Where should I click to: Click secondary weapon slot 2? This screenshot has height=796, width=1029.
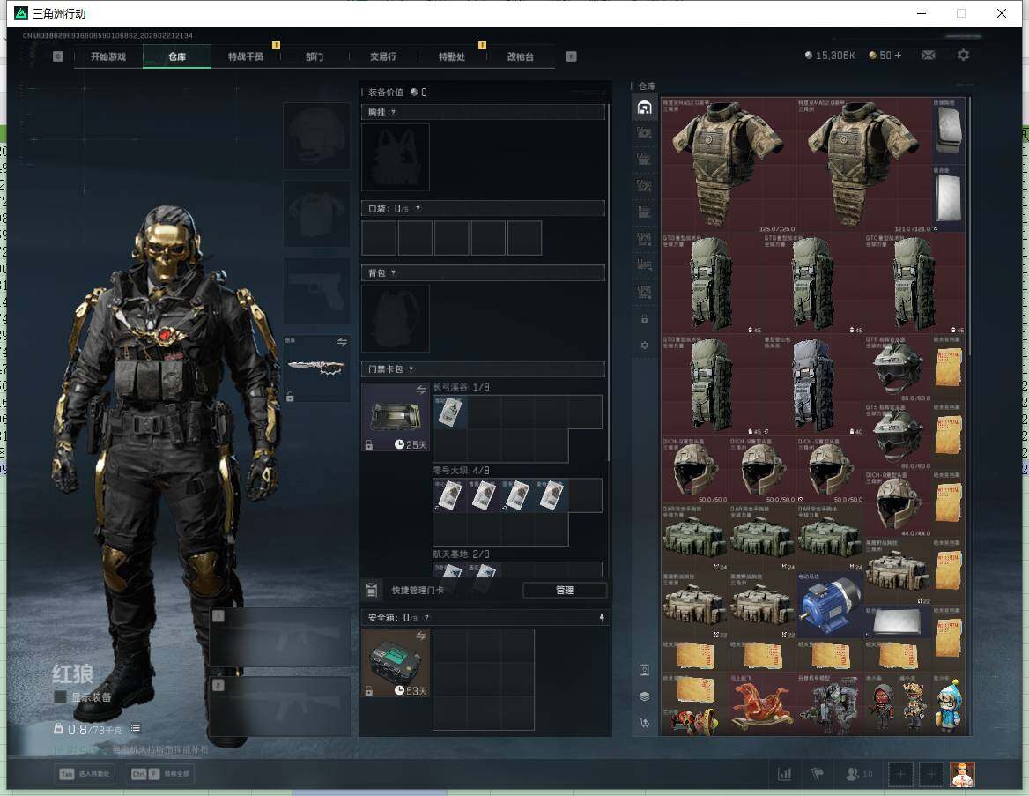pos(280,707)
